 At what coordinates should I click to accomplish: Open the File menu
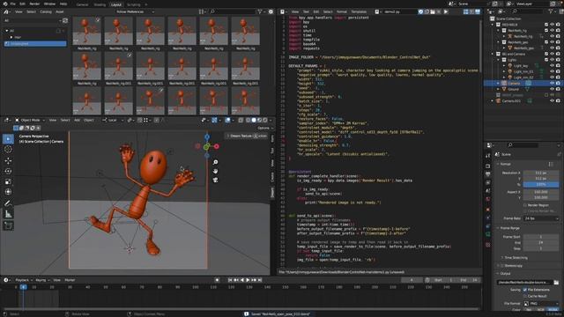point(13,4)
